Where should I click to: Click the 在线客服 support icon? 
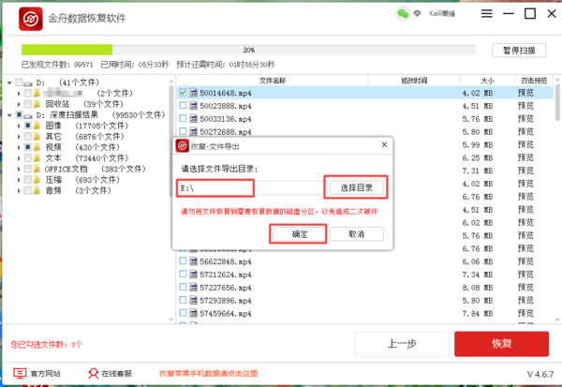(x=94, y=373)
